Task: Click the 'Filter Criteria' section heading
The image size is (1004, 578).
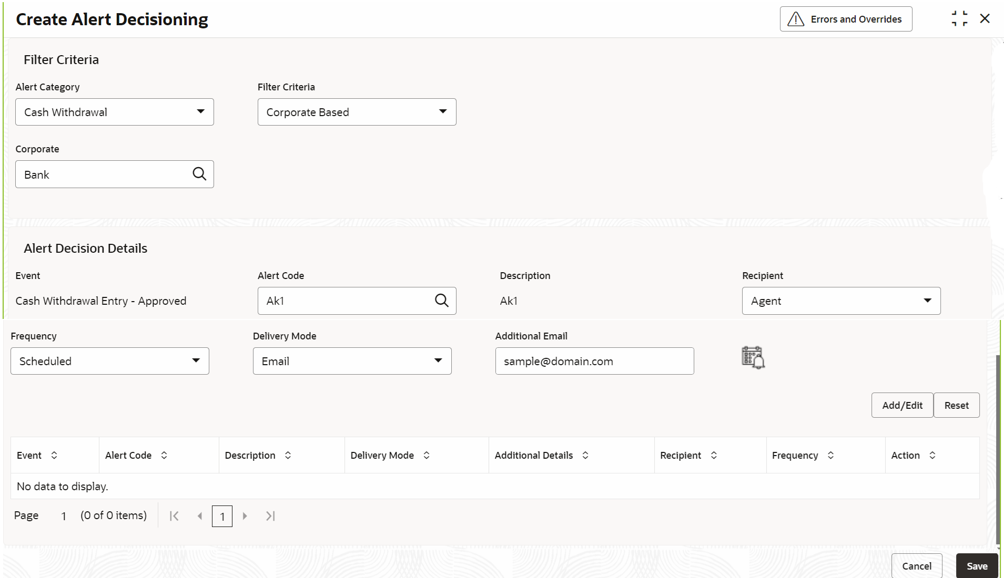Action: (x=61, y=59)
